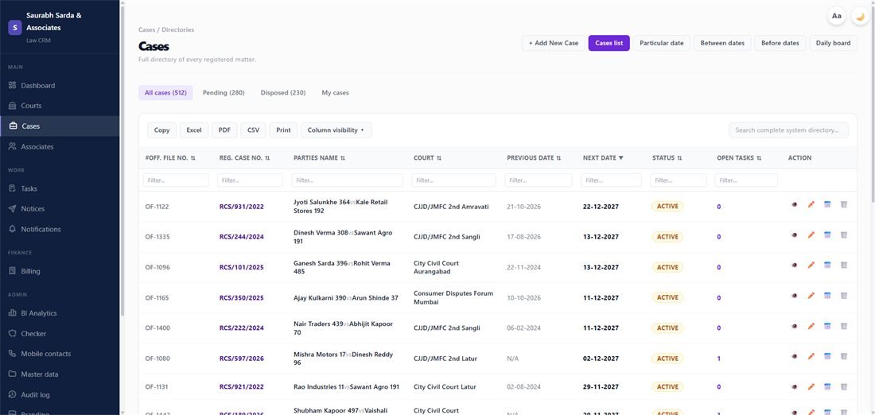Delete case OF-1335 with trash icon

(844, 235)
